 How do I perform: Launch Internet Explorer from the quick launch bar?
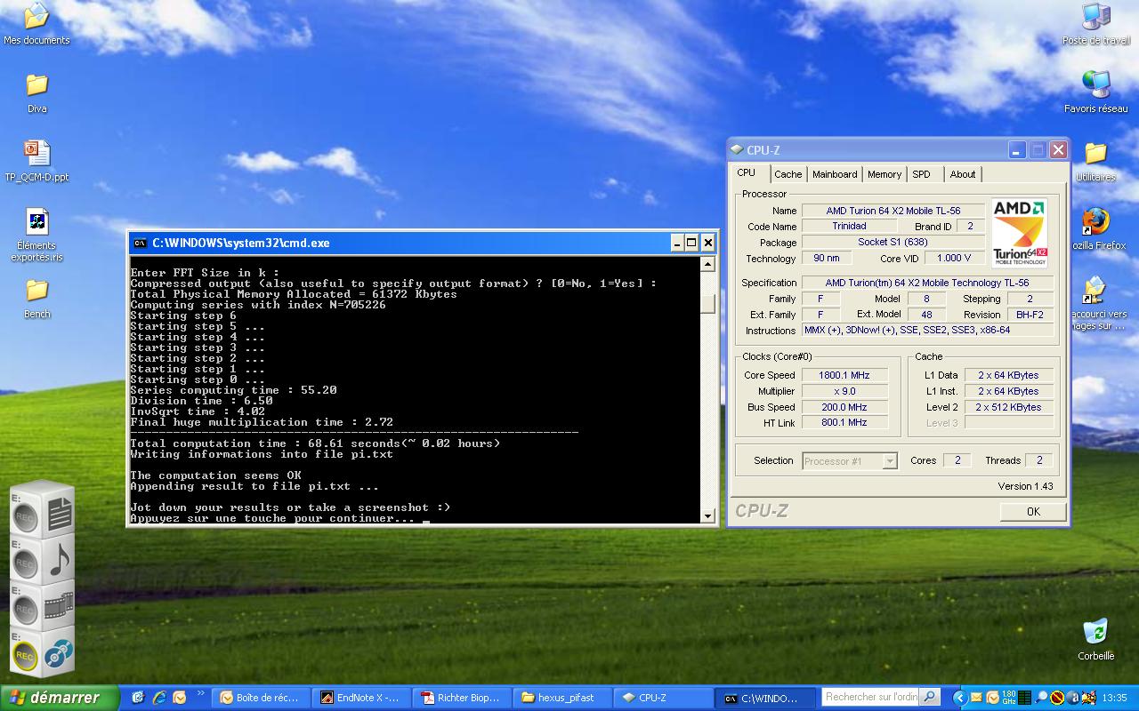pyautogui.click(x=159, y=698)
